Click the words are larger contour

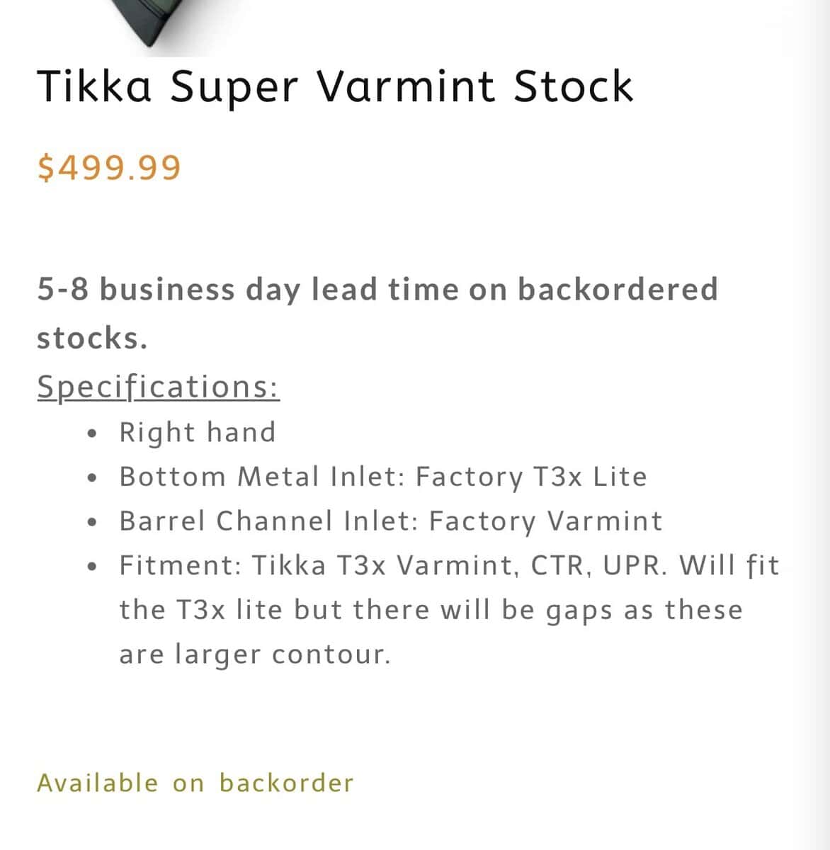pyautogui.click(x=255, y=654)
